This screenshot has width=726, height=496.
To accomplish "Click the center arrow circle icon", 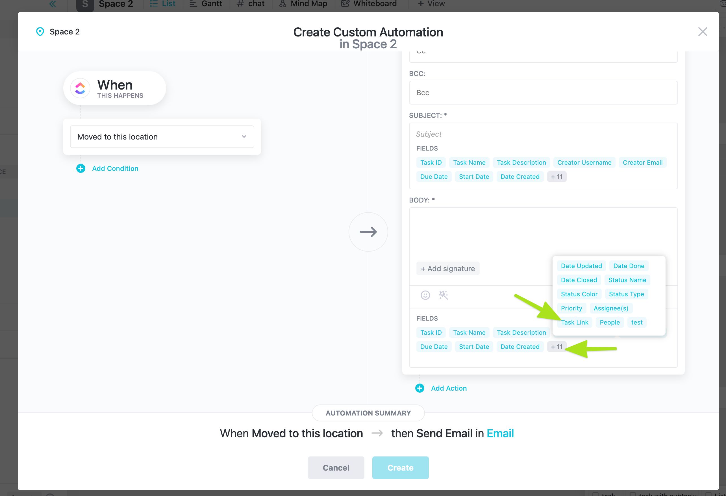I will coord(368,232).
